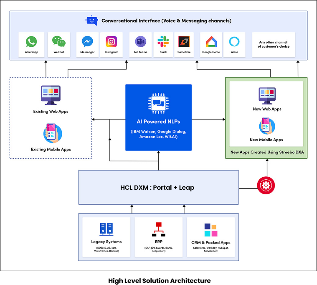
Task: Click the 'Conversational Interface' heading text
Action: (x=166, y=20)
